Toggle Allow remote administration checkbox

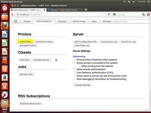(x=74, y=69)
